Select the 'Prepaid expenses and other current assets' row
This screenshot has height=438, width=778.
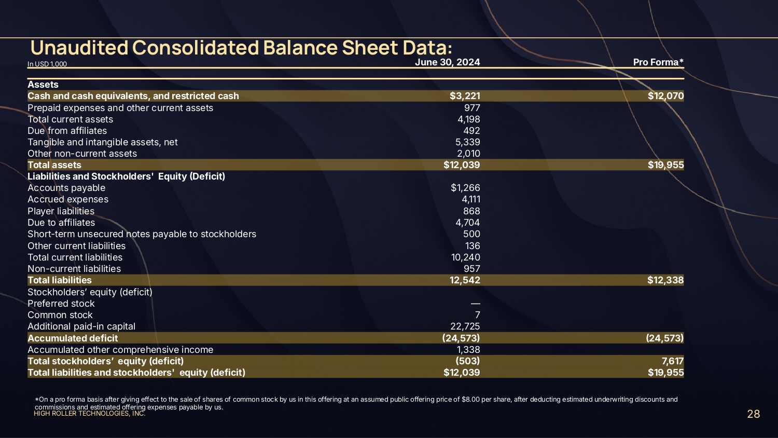pyautogui.click(x=120, y=108)
